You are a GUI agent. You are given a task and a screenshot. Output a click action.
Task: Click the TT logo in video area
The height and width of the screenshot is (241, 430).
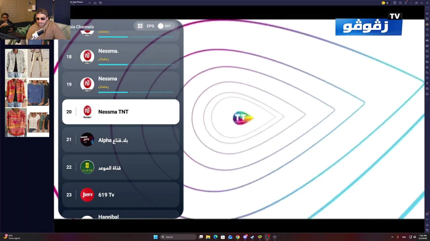click(x=243, y=118)
